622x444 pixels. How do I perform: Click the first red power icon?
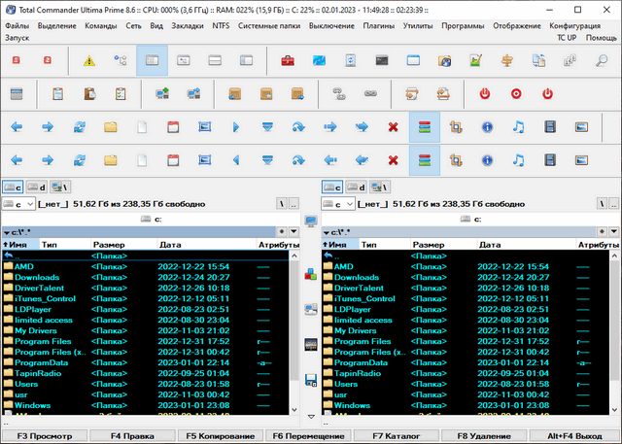[x=485, y=94]
